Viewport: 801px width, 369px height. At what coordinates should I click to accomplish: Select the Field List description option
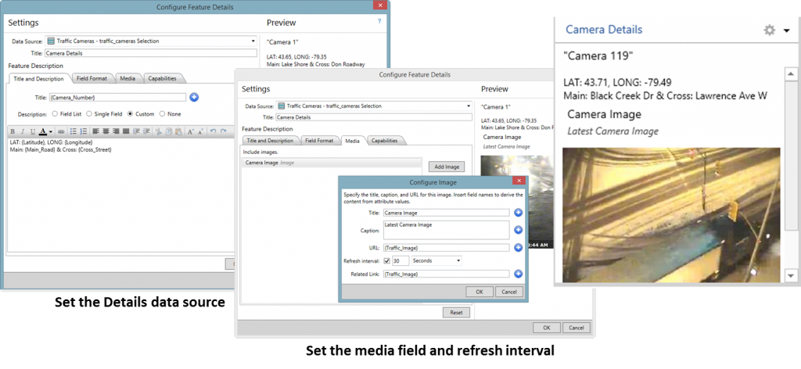tap(54, 114)
